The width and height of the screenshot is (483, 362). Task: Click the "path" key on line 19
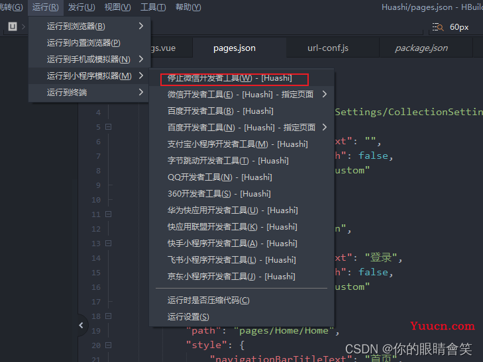tap(203, 331)
